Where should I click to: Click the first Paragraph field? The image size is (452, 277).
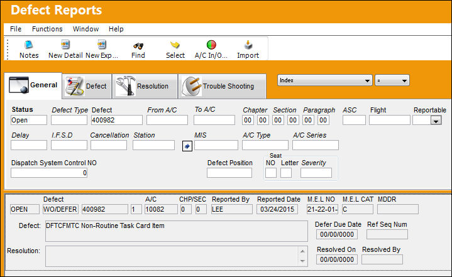coord(308,120)
